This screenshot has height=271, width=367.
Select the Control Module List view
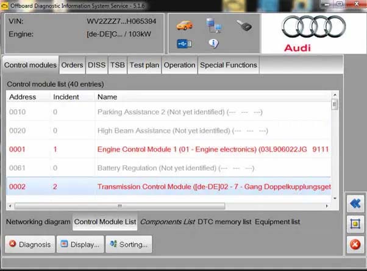tap(105, 222)
